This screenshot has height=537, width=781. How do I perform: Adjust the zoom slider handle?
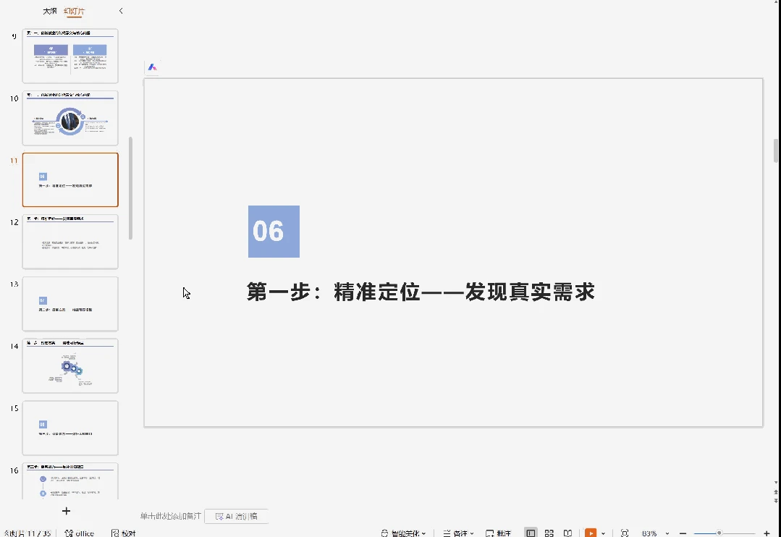719,533
